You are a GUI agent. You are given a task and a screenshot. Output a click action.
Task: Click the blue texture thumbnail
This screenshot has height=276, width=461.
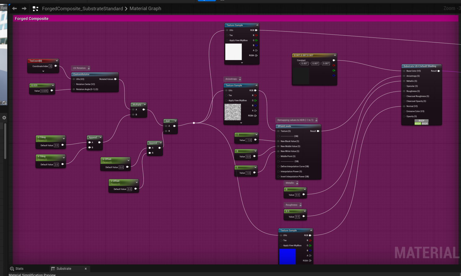click(x=288, y=256)
